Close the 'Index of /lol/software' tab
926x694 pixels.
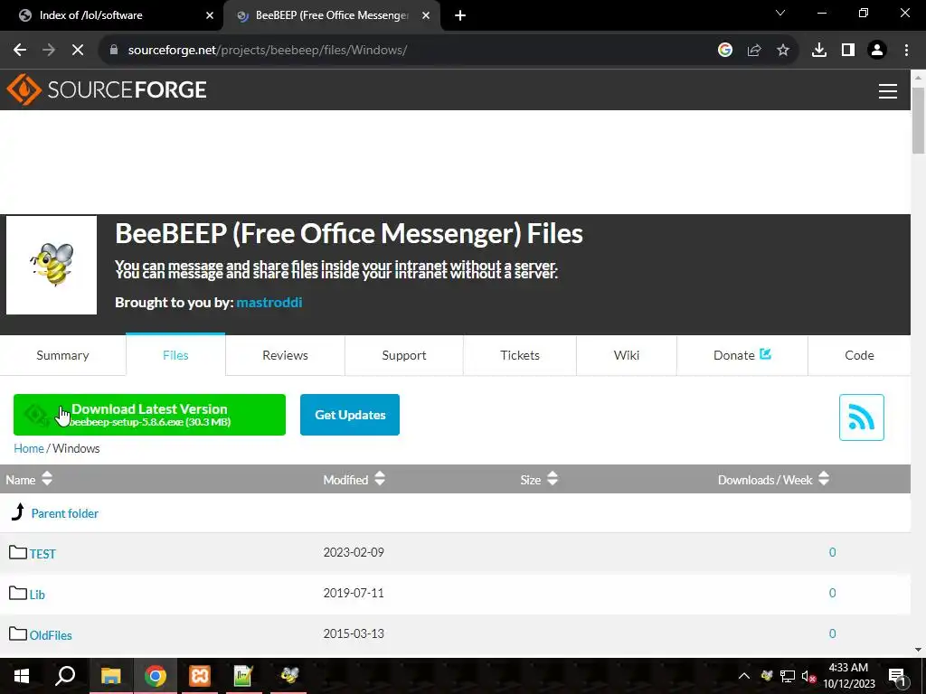[x=210, y=15]
